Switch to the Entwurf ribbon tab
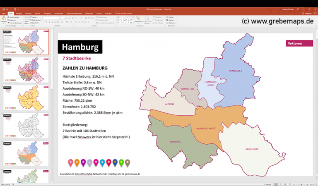This screenshot has height=186, width=318. (38, 14)
